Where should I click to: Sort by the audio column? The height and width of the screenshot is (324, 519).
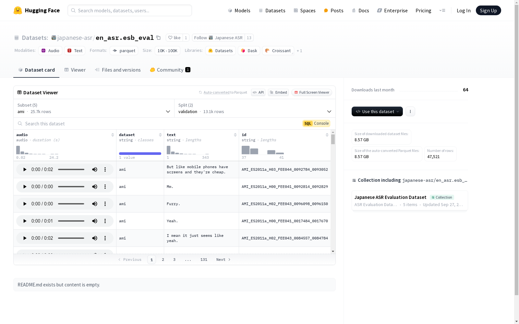113,135
